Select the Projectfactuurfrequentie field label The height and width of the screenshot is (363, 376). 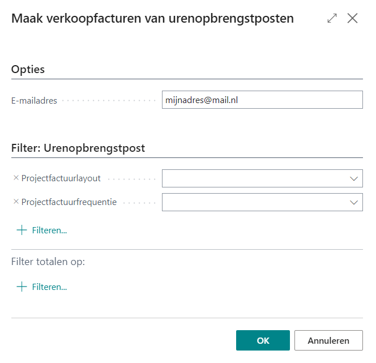(x=69, y=202)
